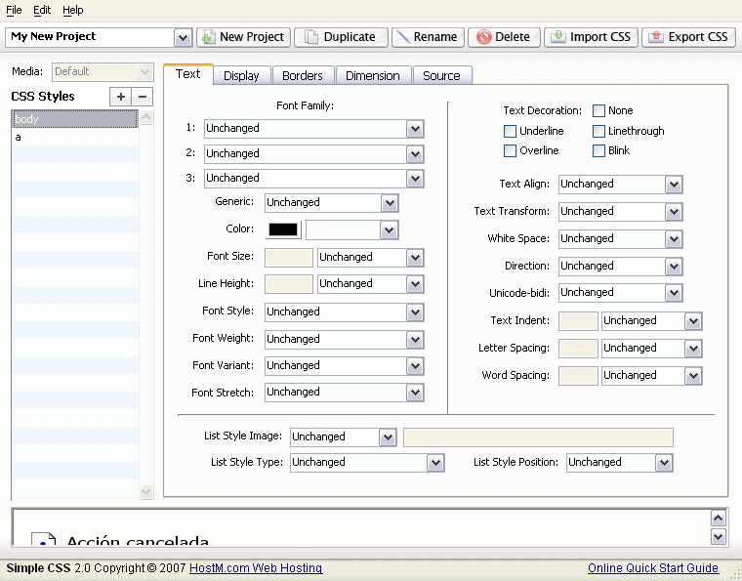Click preview pane scroll up arrow

click(718, 519)
